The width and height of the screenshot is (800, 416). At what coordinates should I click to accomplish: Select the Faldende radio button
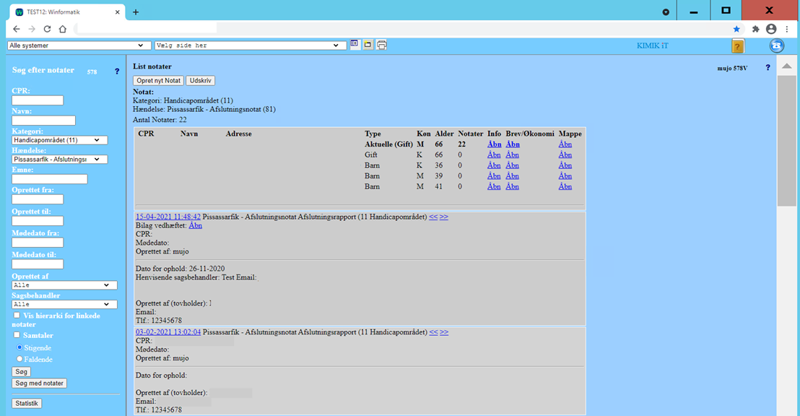click(19, 359)
